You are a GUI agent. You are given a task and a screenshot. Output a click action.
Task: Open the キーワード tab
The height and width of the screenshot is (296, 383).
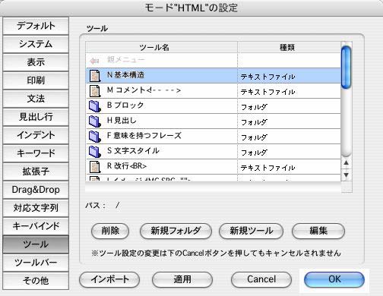pos(36,153)
